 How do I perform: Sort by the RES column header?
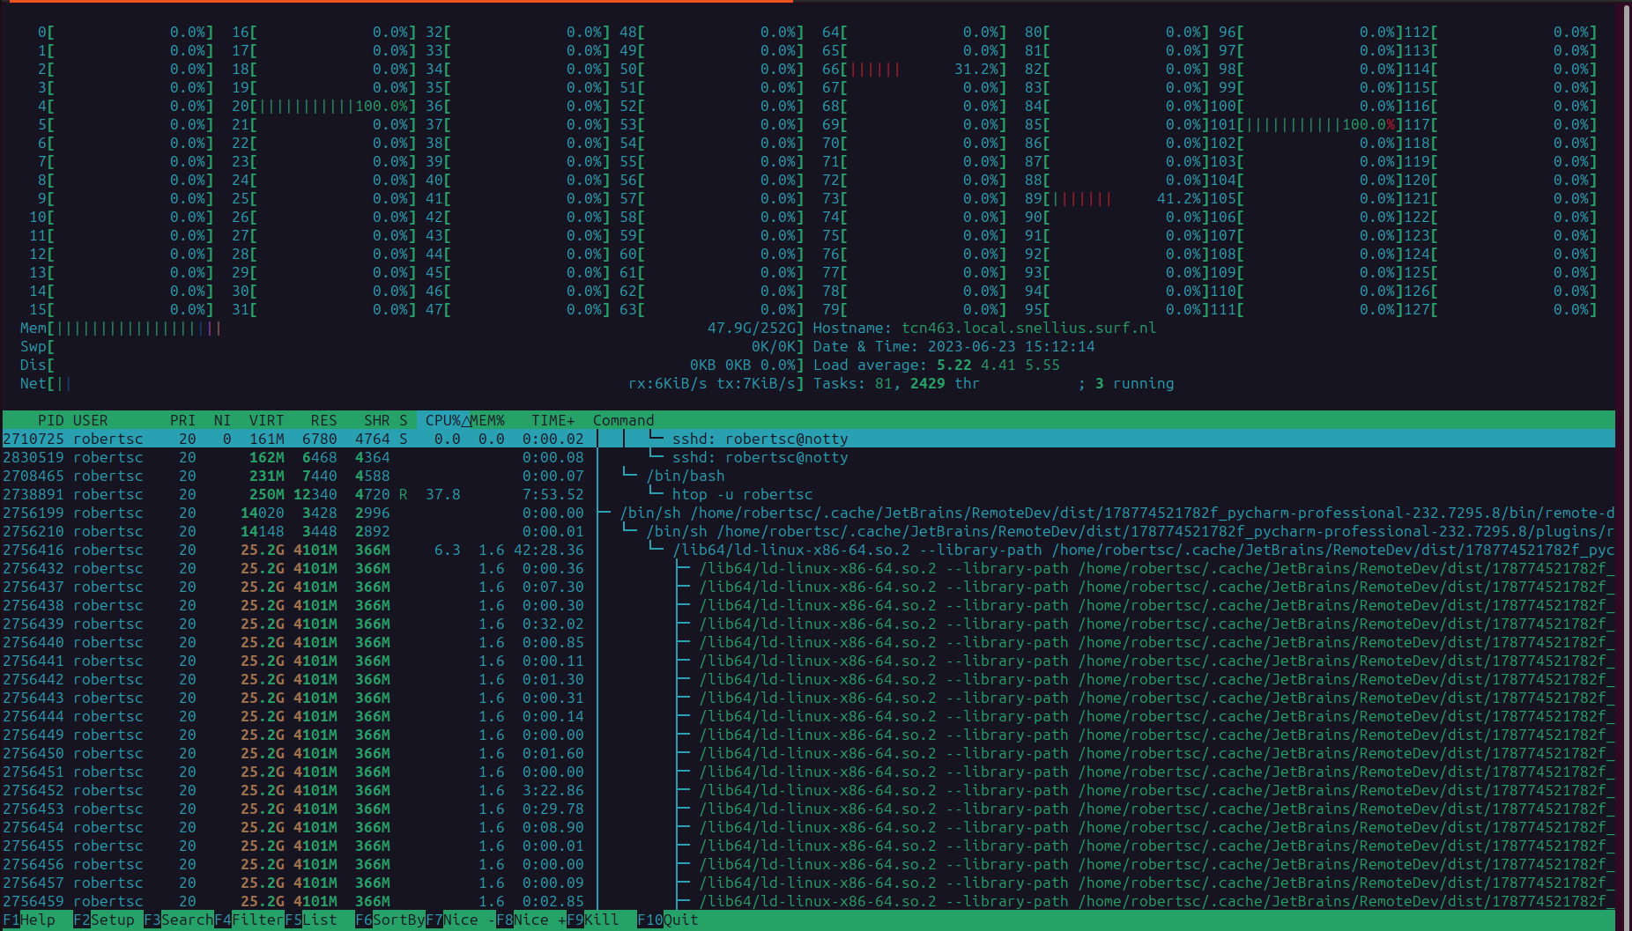[x=323, y=420]
